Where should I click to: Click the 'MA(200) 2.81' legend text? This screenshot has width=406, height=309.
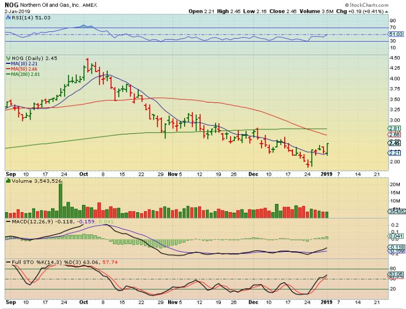(25, 74)
